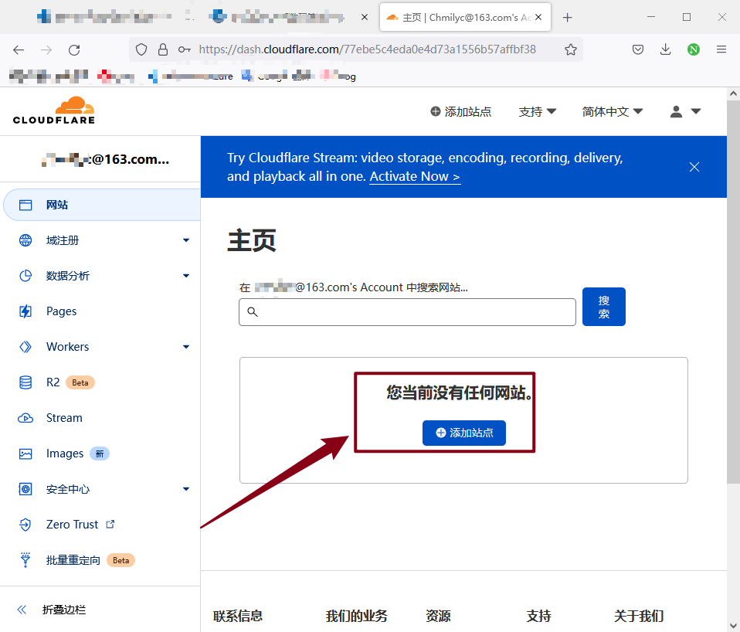Image resolution: width=740 pixels, height=632 pixels.
Task: Open Zero Trust shield icon
Action: click(25, 525)
